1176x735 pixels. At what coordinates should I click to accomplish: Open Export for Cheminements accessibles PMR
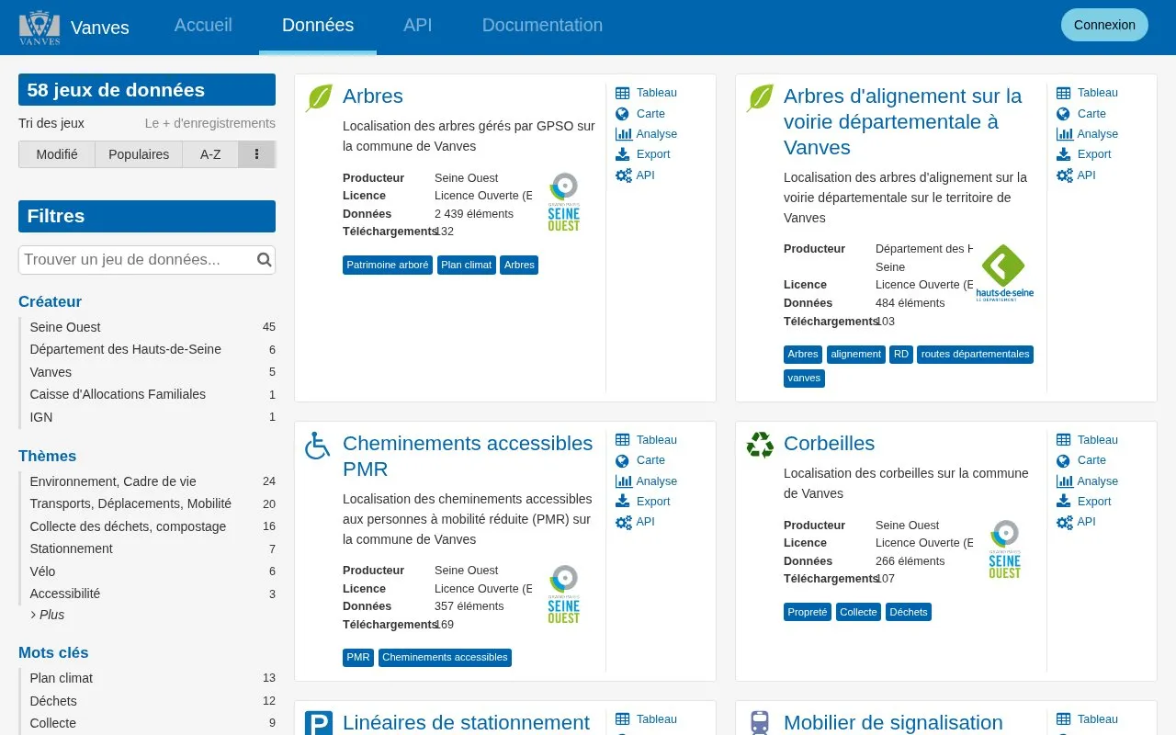tap(643, 502)
